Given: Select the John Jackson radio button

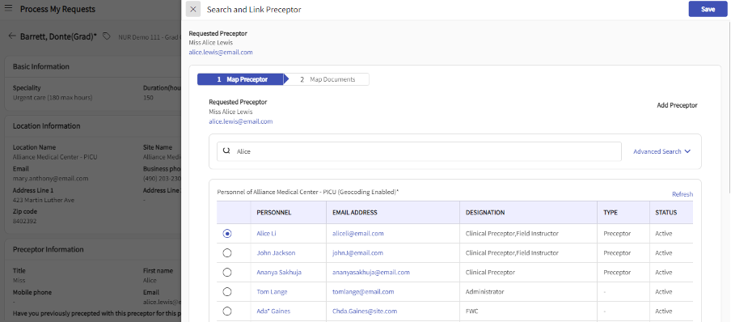Looking at the screenshot, I should point(227,253).
